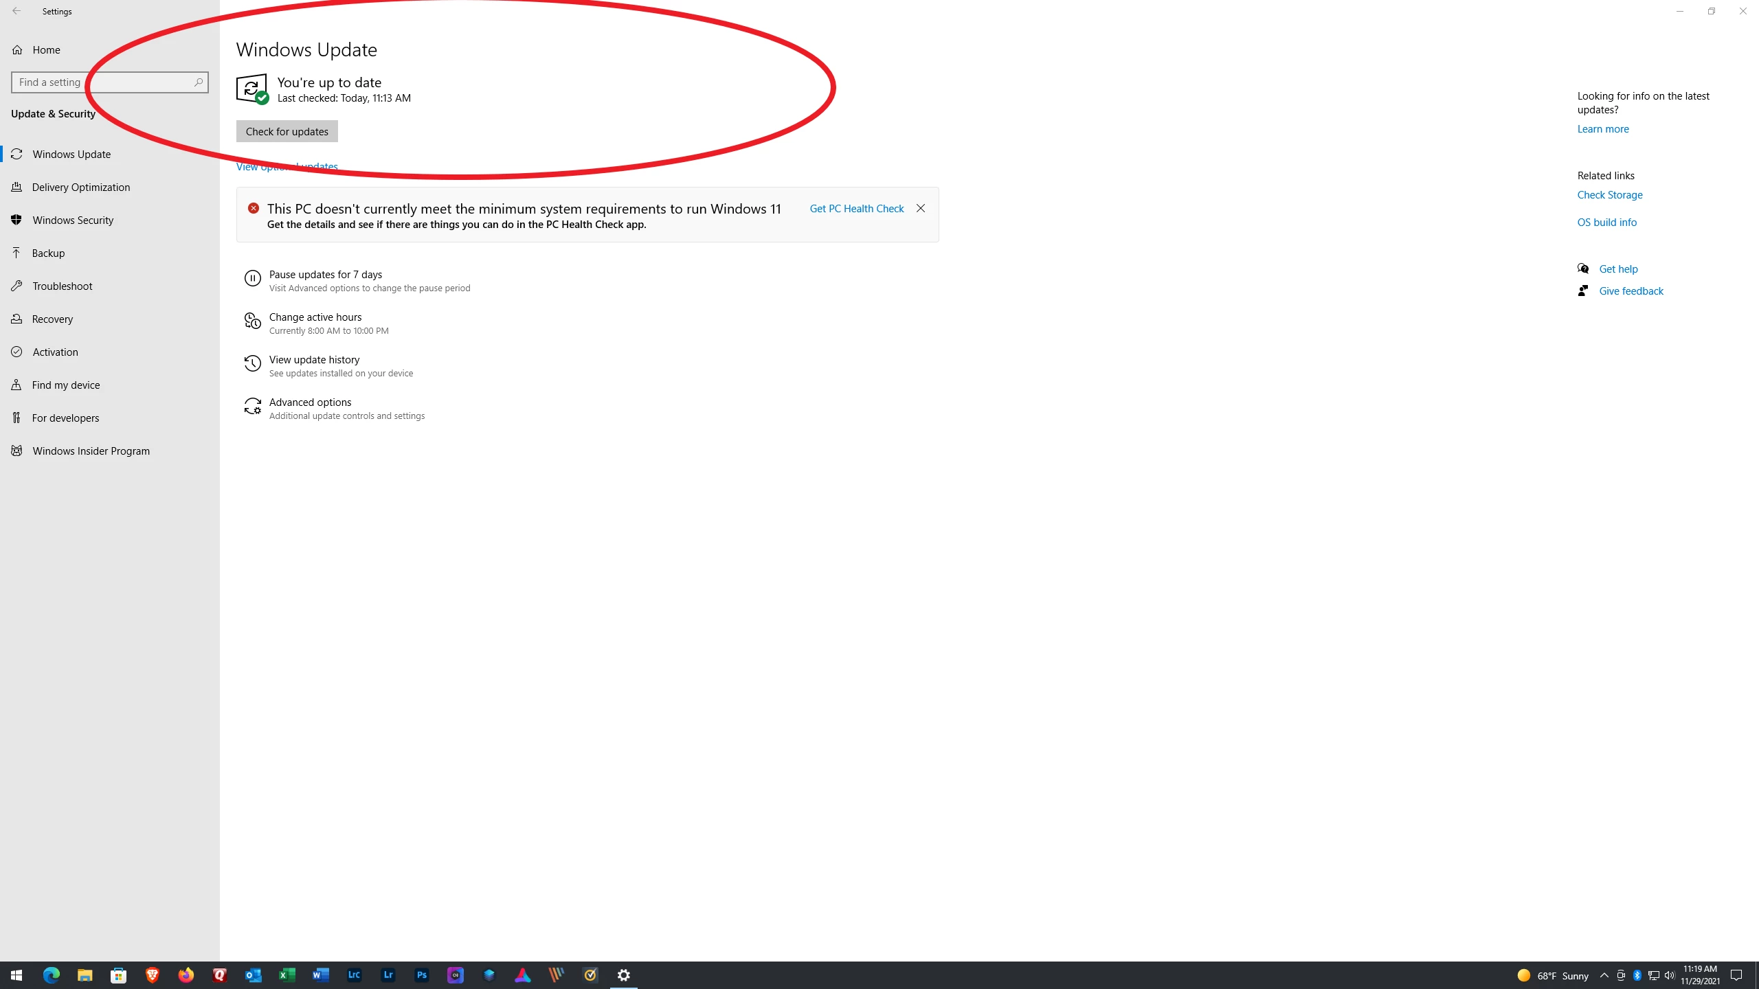Open the Troubleshoot settings page

point(62,286)
